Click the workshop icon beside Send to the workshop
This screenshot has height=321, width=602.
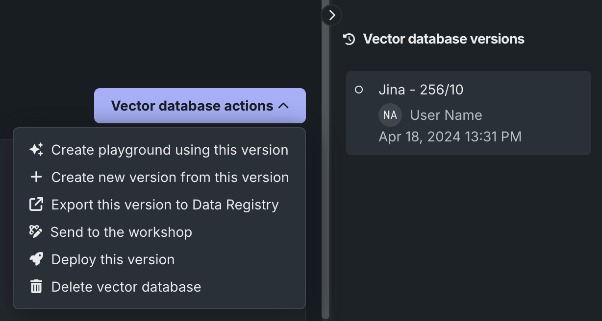[x=36, y=232]
